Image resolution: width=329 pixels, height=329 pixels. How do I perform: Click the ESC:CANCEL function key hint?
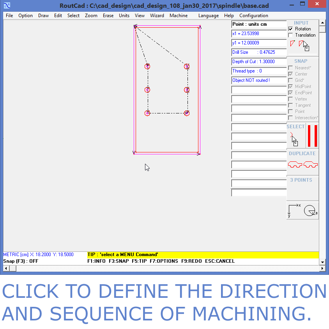(x=220, y=261)
